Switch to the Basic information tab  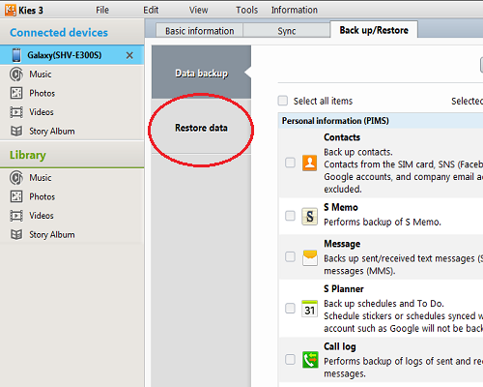tap(200, 31)
